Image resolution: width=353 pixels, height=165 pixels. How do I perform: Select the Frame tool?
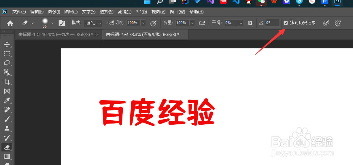pyautogui.click(x=7, y=91)
